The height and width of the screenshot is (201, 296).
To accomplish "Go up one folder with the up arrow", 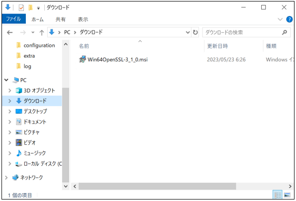I will pos(42,33).
